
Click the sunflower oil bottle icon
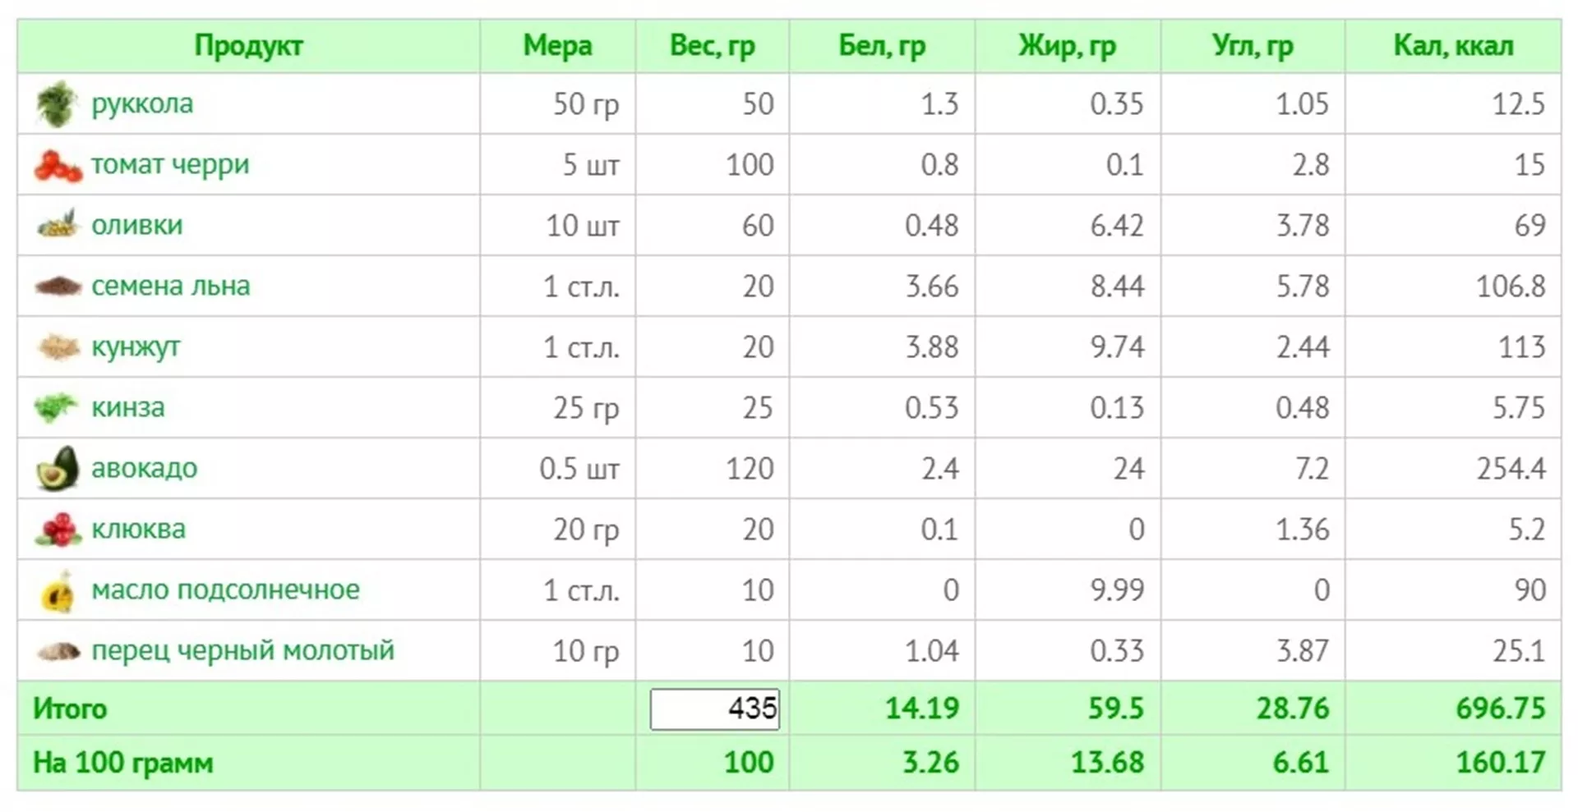58,591
